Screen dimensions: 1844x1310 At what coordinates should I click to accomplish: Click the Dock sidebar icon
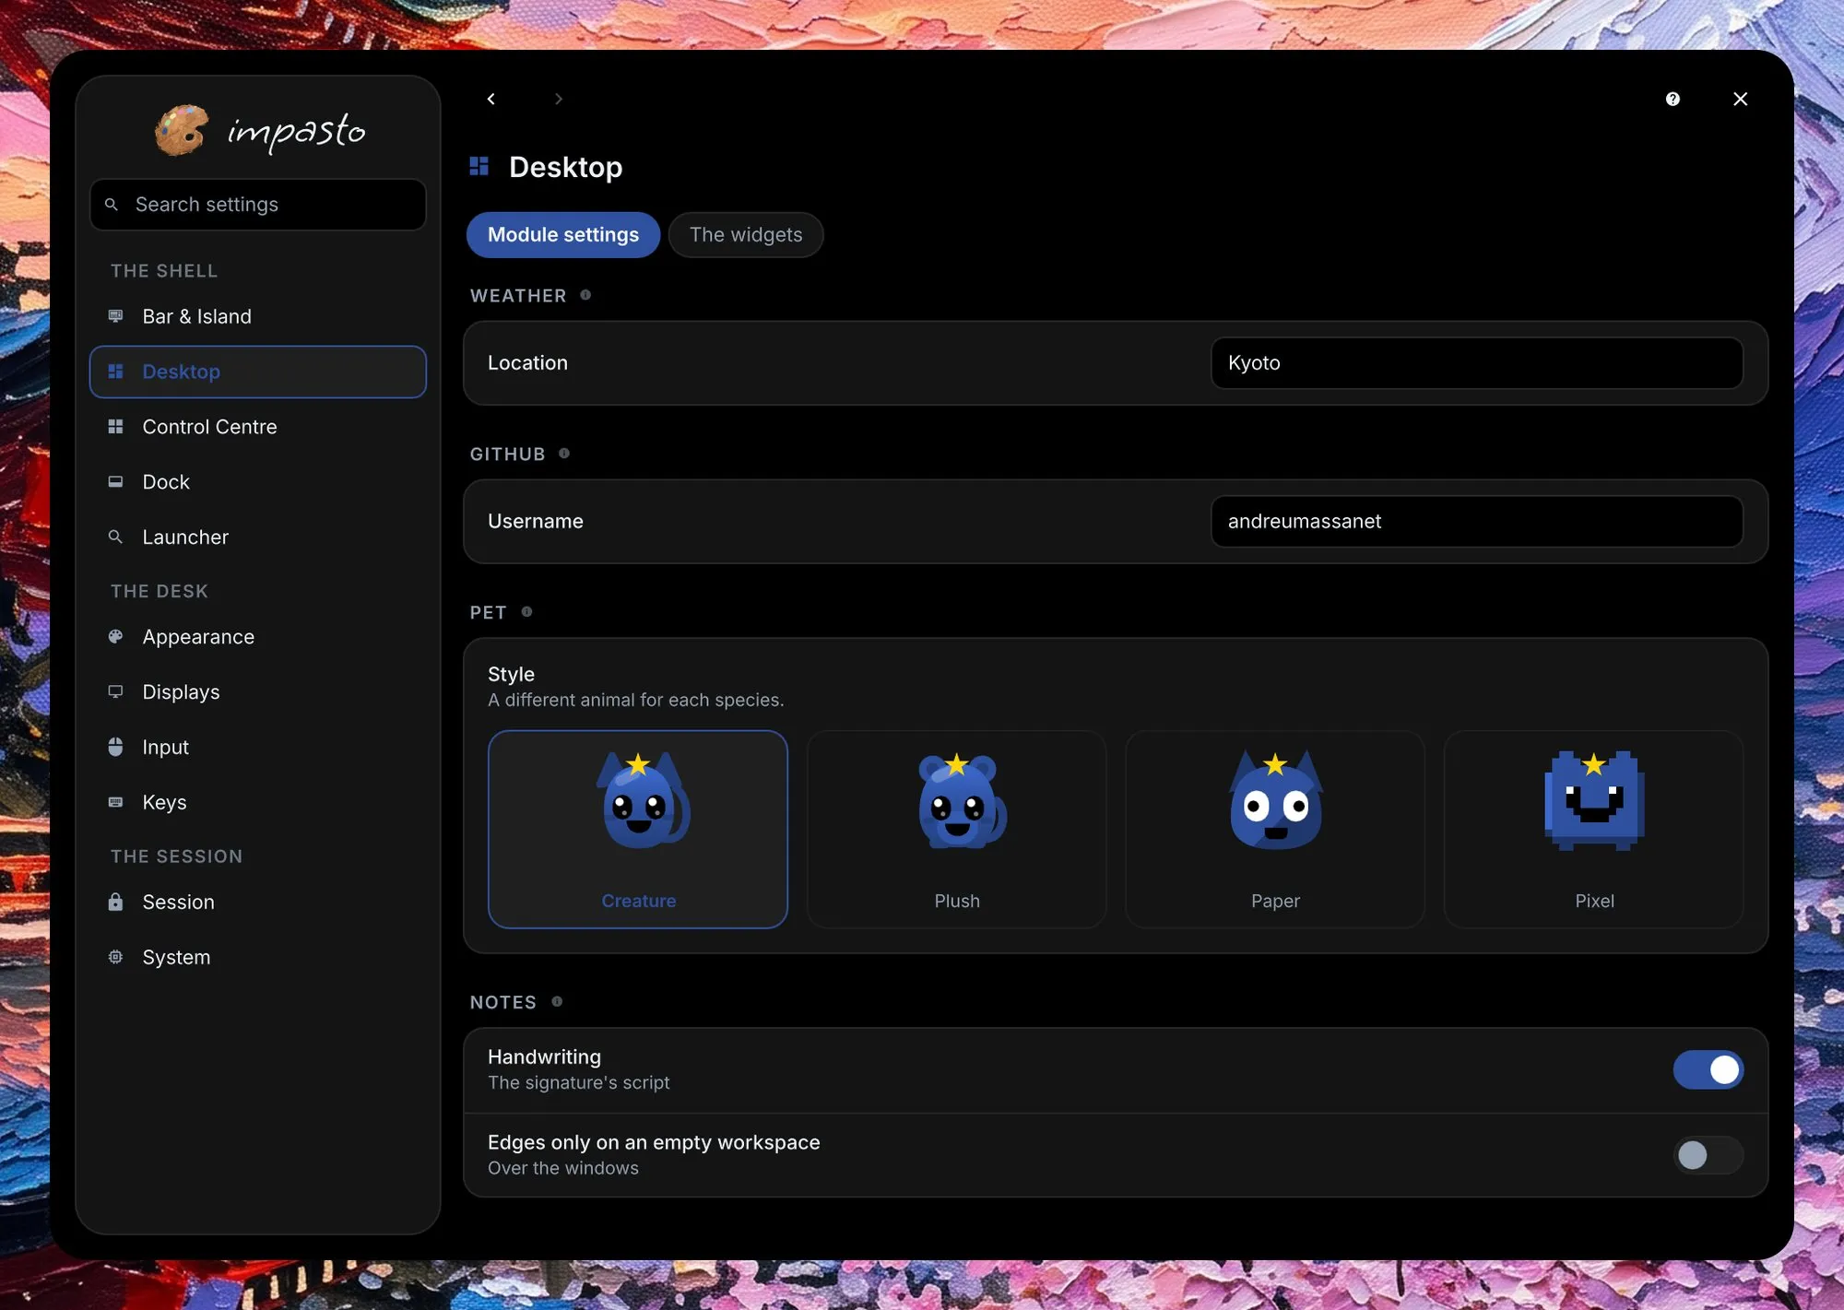pos(115,482)
